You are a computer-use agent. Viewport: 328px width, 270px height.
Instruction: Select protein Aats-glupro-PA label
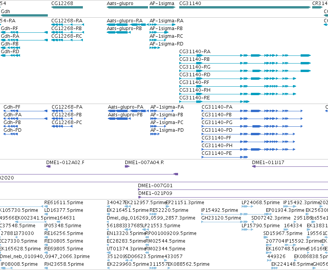[126, 107]
